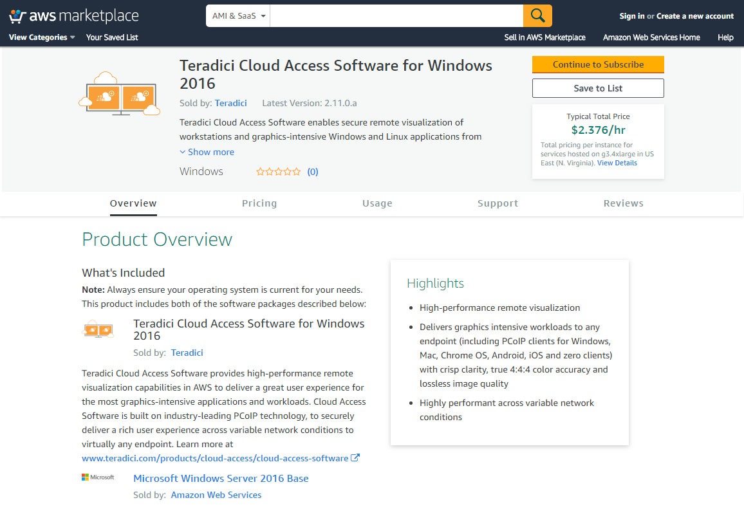The image size is (744, 507).
Task: Rate the product by clicking the first star
Action: (x=260, y=171)
